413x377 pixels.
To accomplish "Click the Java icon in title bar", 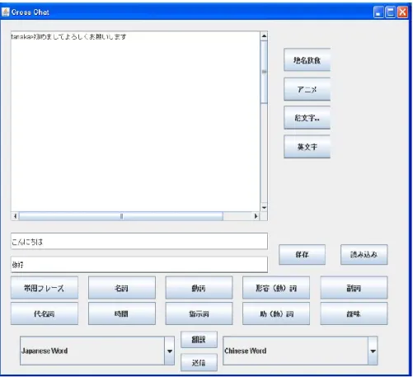I will point(6,12).
